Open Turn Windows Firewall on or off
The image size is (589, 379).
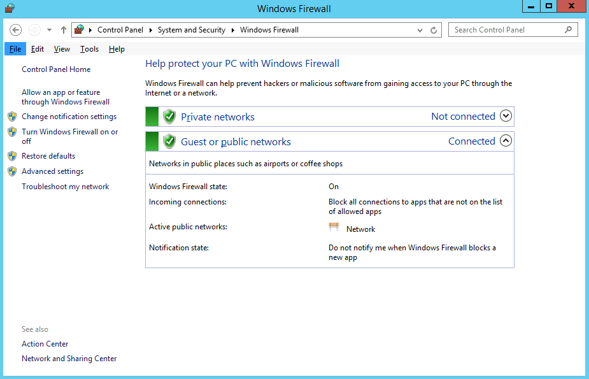coord(70,136)
